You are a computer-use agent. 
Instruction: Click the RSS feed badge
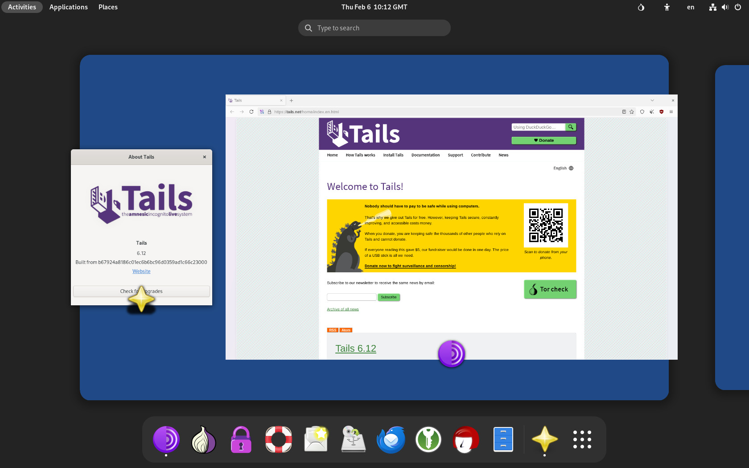[333, 330]
